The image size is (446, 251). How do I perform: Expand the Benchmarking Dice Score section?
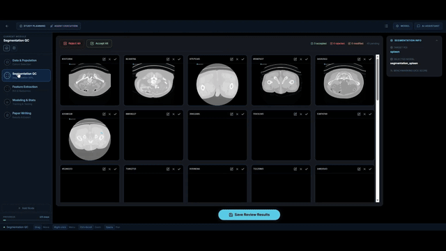pos(409,70)
